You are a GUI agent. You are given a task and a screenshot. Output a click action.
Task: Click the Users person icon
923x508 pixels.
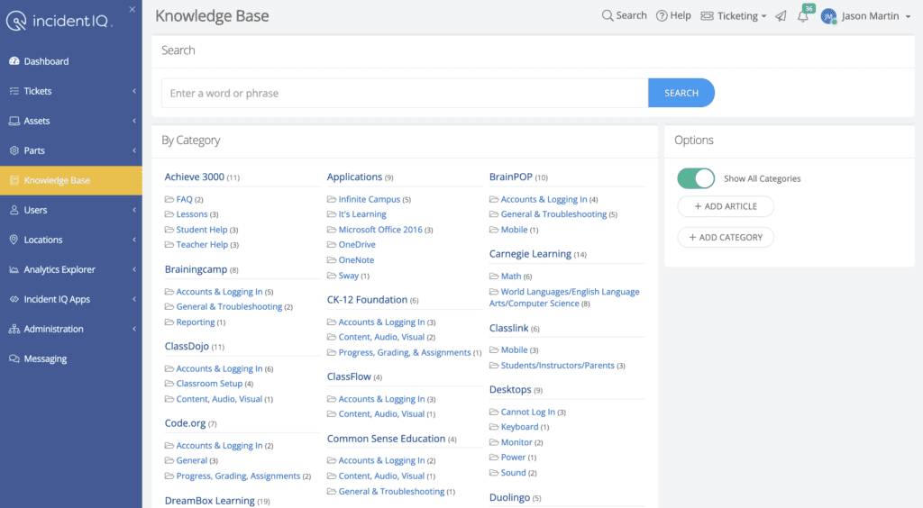click(14, 210)
